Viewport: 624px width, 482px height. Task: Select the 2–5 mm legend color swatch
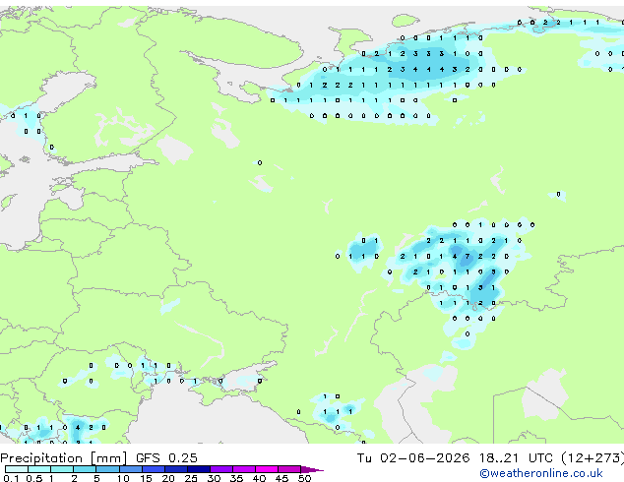pyautogui.click(x=85, y=469)
